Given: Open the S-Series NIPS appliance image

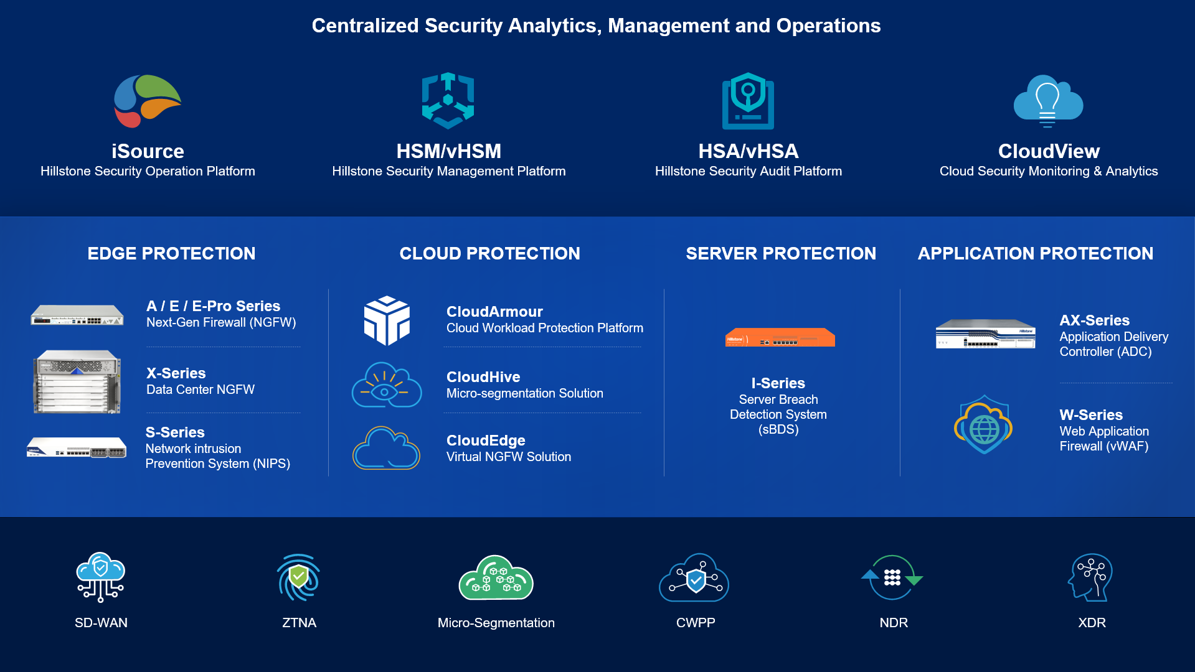Looking at the screenshot, I should 77,447.
